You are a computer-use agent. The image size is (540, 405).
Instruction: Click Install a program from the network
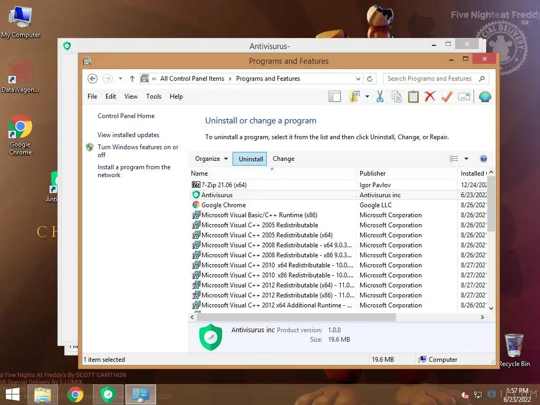click(134, 171)
